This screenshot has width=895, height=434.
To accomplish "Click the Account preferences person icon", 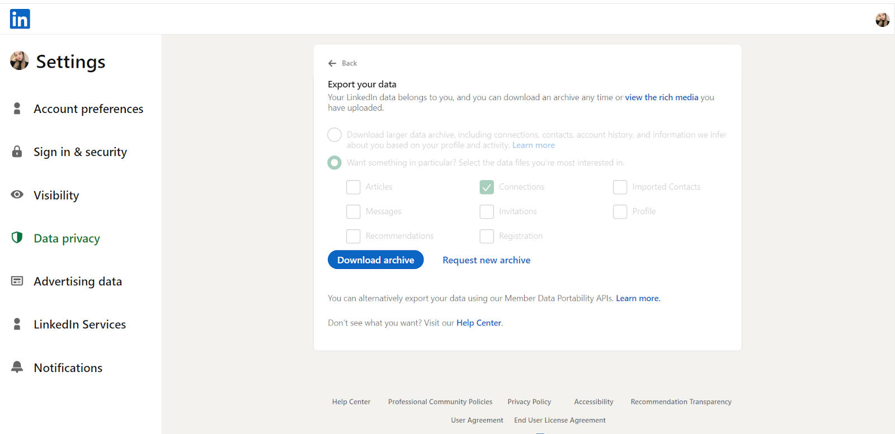I will 17,108.
